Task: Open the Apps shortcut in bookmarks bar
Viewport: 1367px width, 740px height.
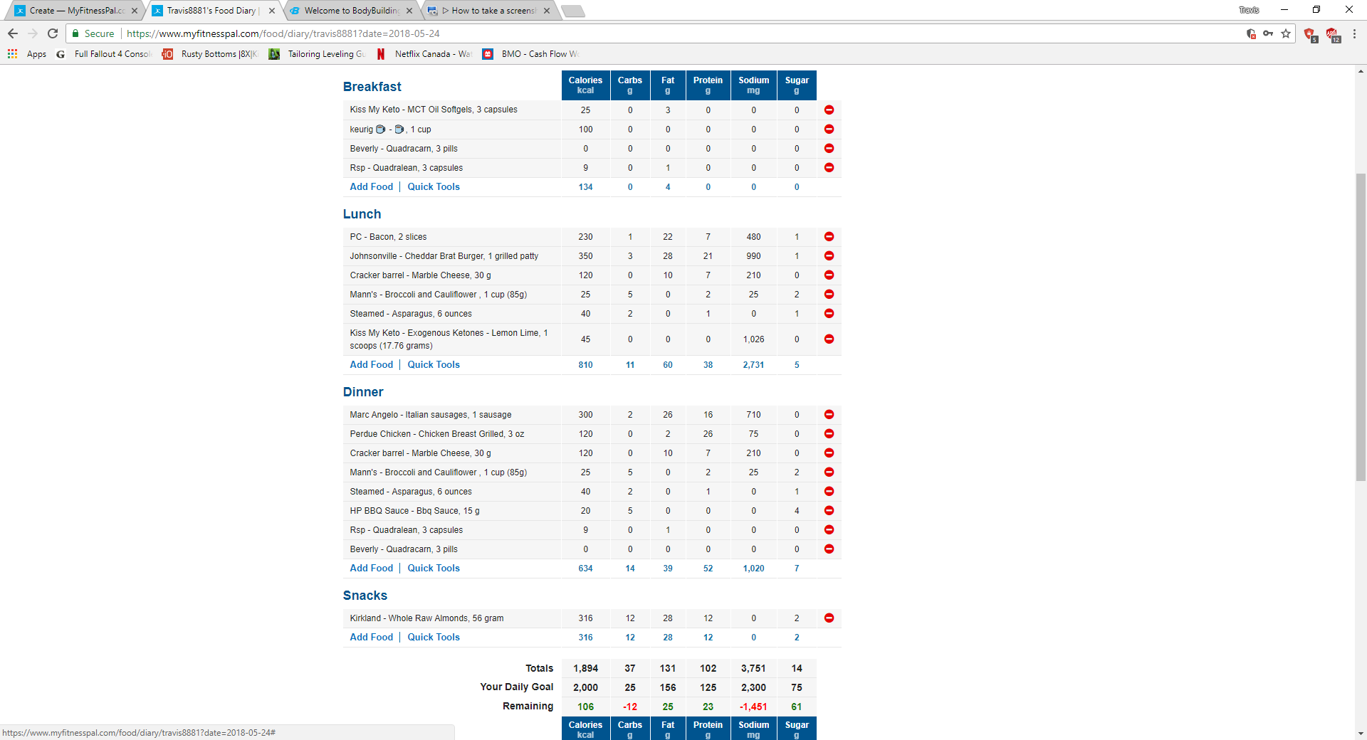Action: 27,54
